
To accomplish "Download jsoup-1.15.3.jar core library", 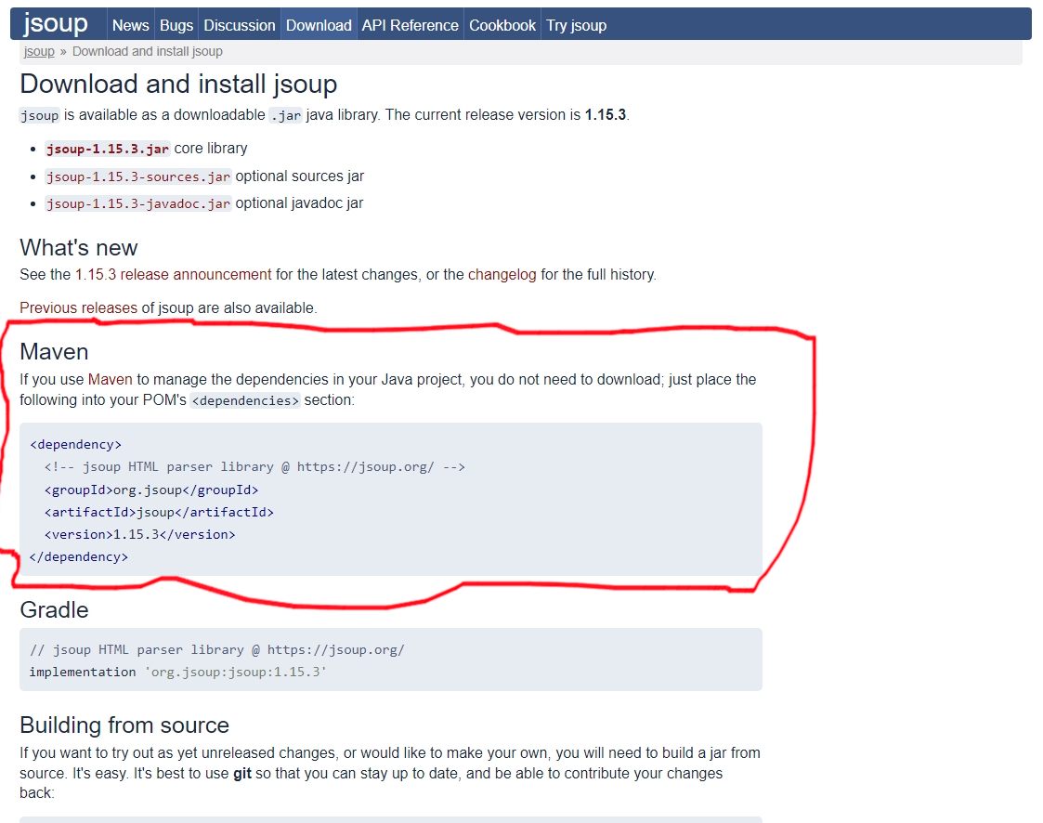I will tap(108, 149).
